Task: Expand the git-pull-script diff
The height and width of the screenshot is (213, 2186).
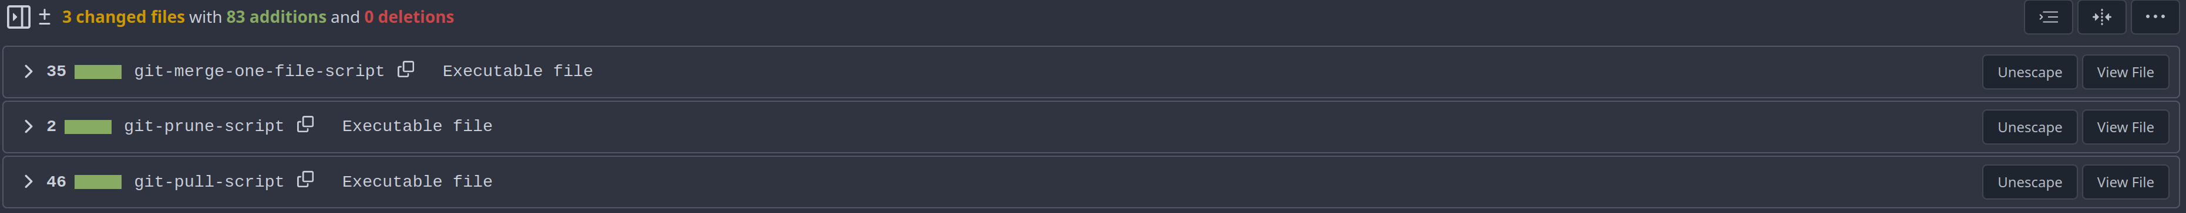Action: point(29,182)
